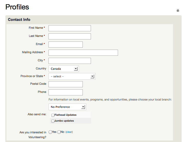Screen dimensions: 188x142
Task: Click into the Last Name field
Action: 70,36
